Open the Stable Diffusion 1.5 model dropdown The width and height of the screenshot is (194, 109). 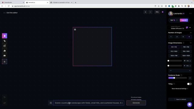pyautogui.click(x=180, y=28)
